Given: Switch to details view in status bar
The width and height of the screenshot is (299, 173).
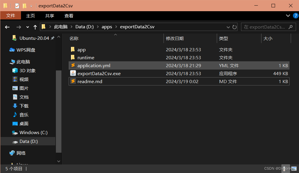Looking at the screenshot, I should (x=285, y=169).
